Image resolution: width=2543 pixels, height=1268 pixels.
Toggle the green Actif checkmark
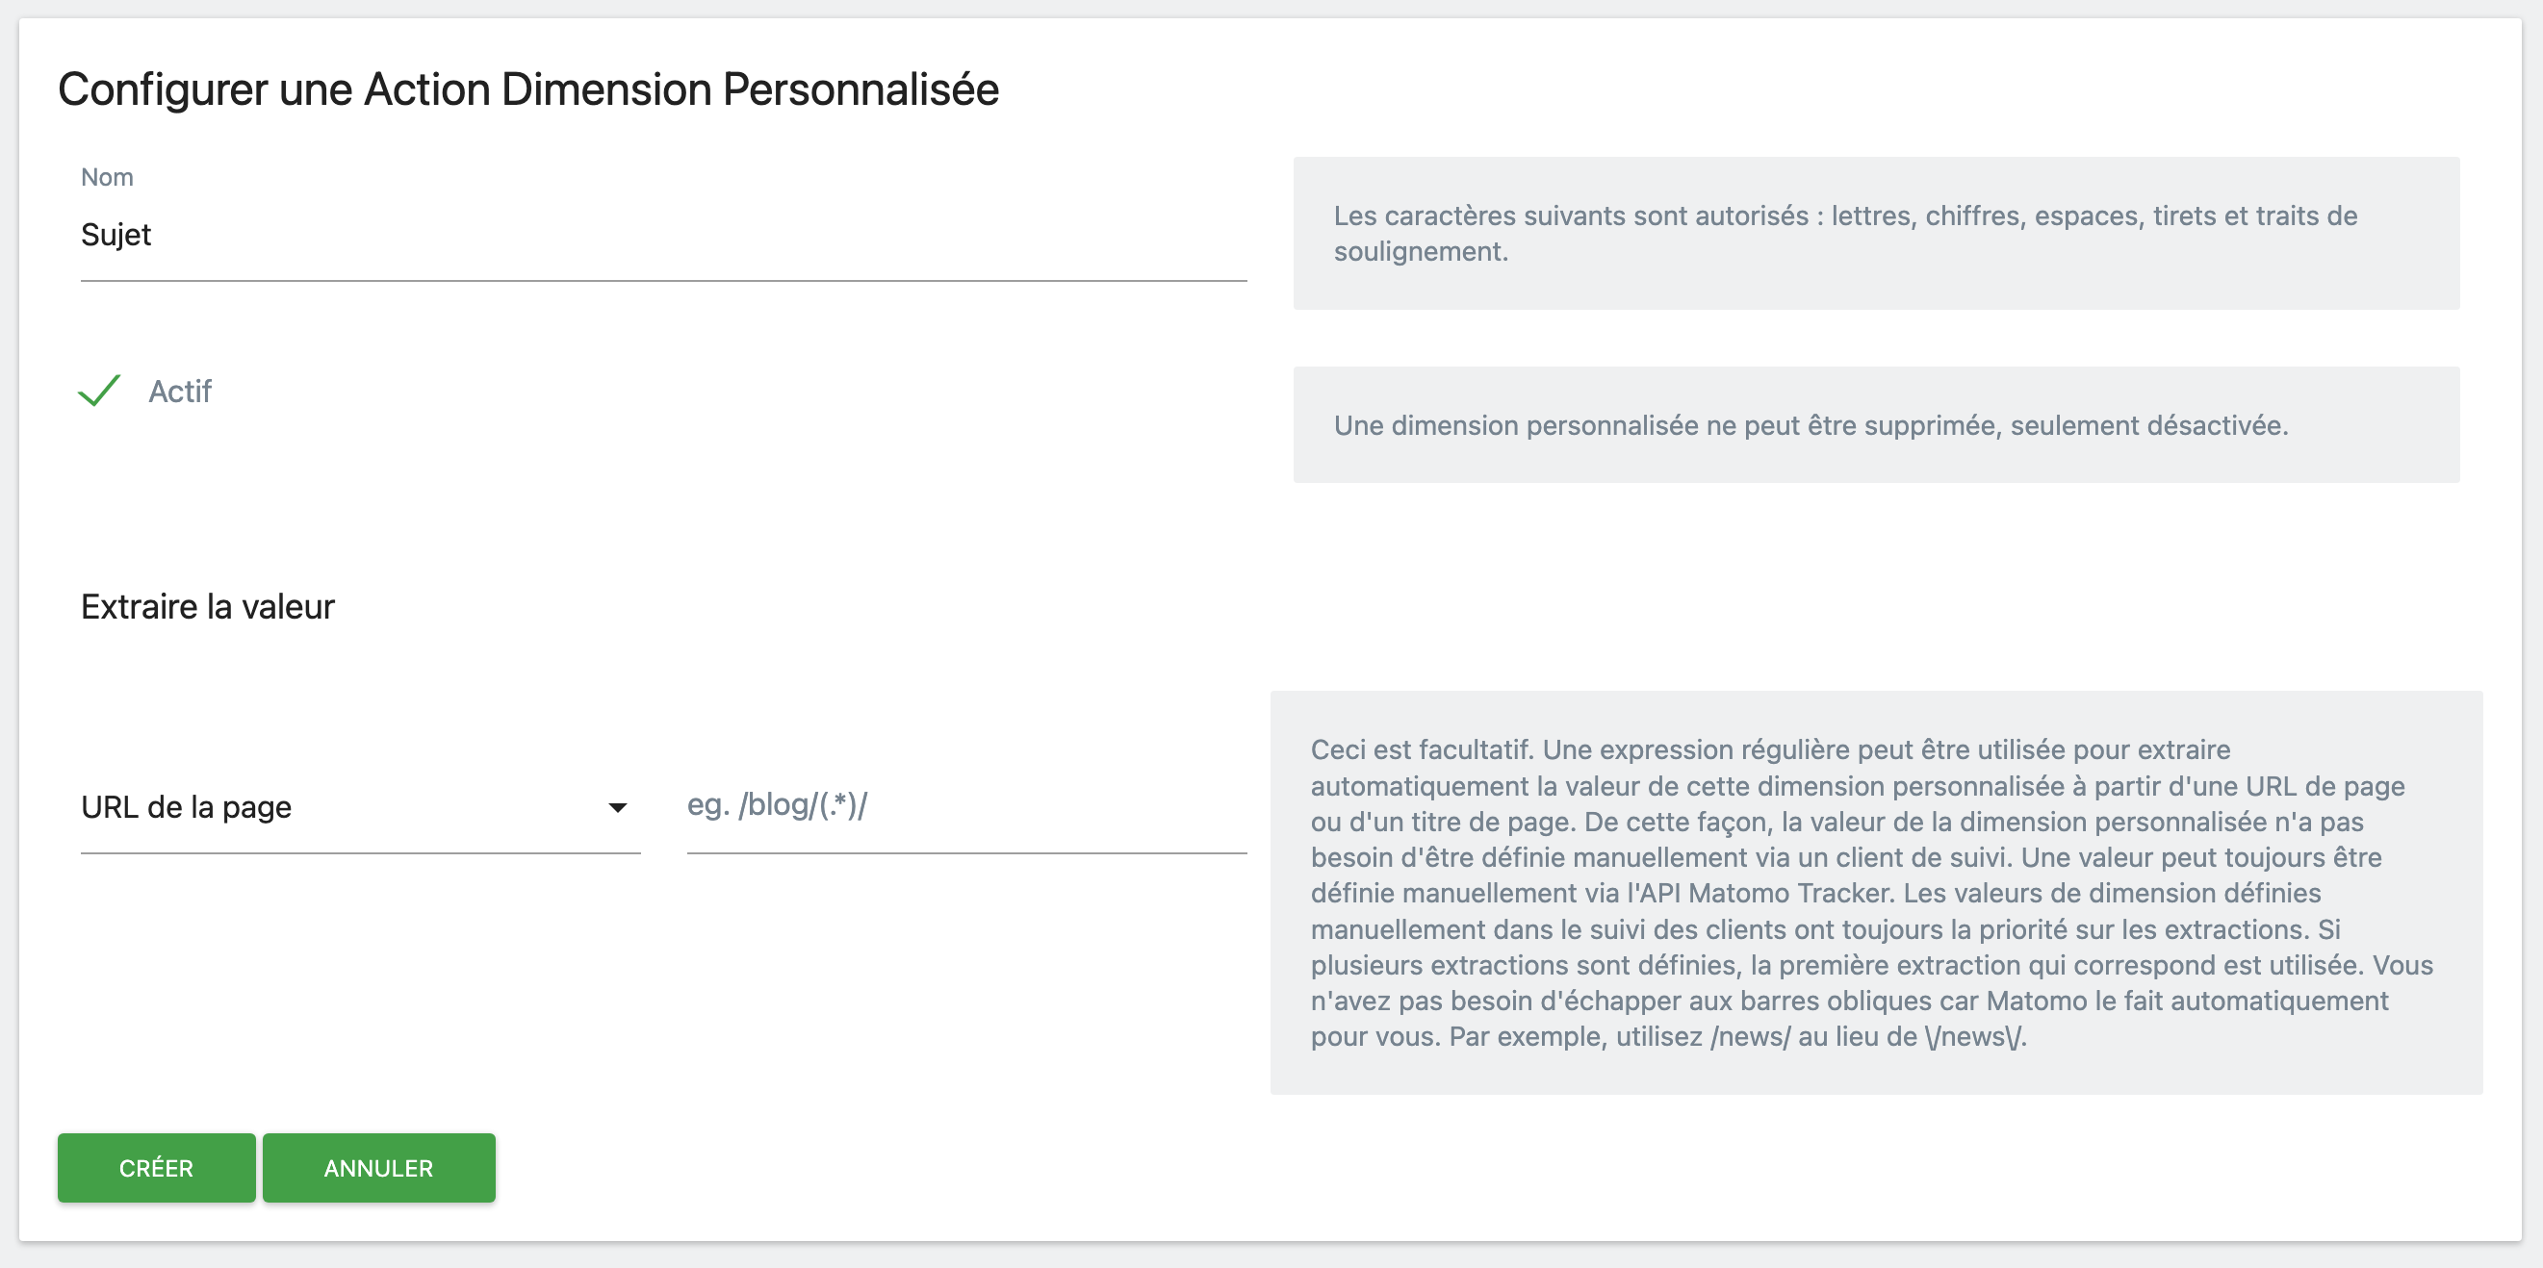coord(100,391)
